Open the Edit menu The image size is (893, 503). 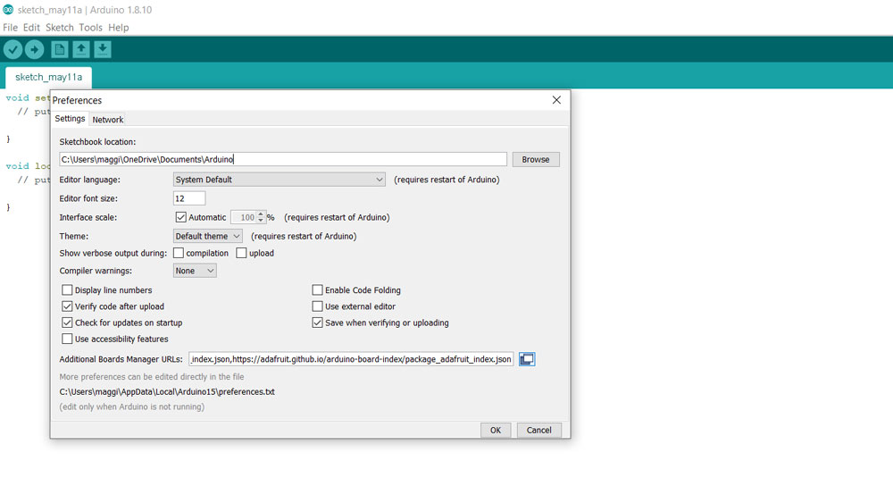tap(31, 28)
